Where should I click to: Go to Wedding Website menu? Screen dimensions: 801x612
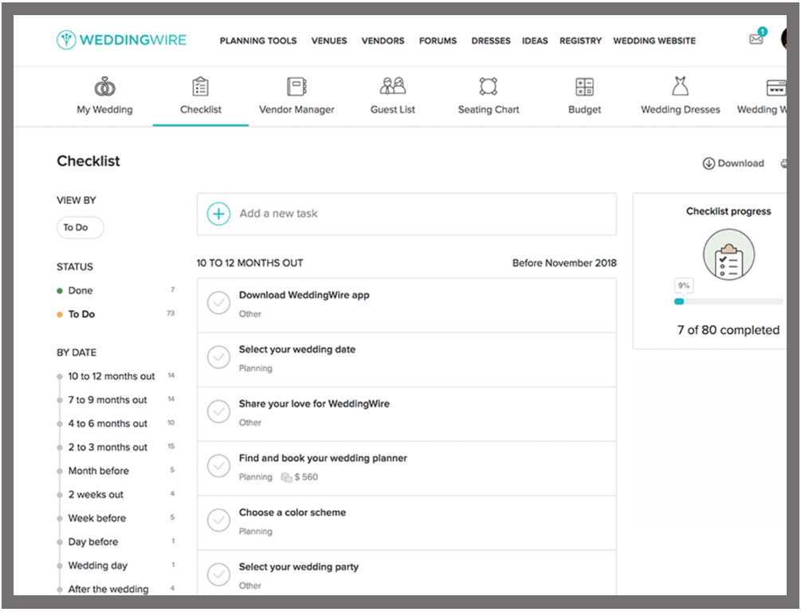pos(654,41)
